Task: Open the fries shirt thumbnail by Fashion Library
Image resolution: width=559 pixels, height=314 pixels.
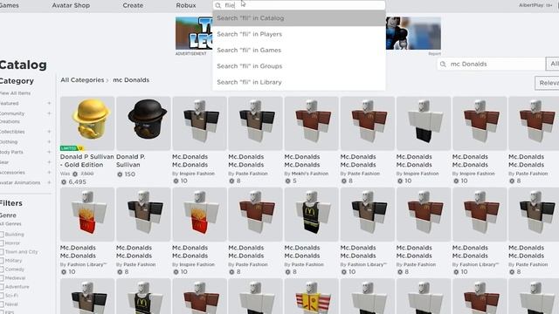Action: (87, 215)
